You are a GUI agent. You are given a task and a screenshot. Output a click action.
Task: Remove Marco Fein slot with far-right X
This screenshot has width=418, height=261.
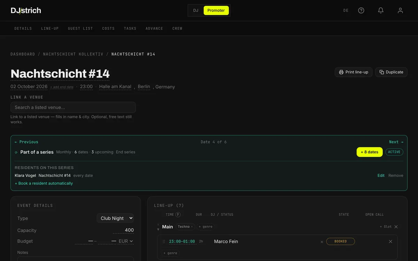click(390, 242)
